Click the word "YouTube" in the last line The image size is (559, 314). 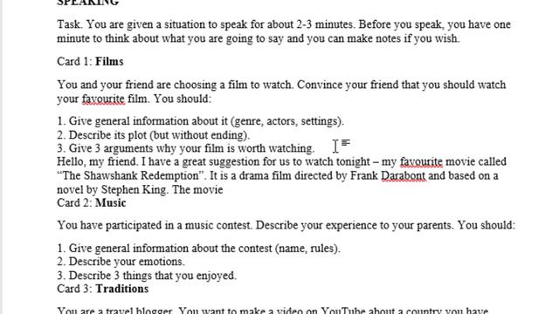pos(343,311)
